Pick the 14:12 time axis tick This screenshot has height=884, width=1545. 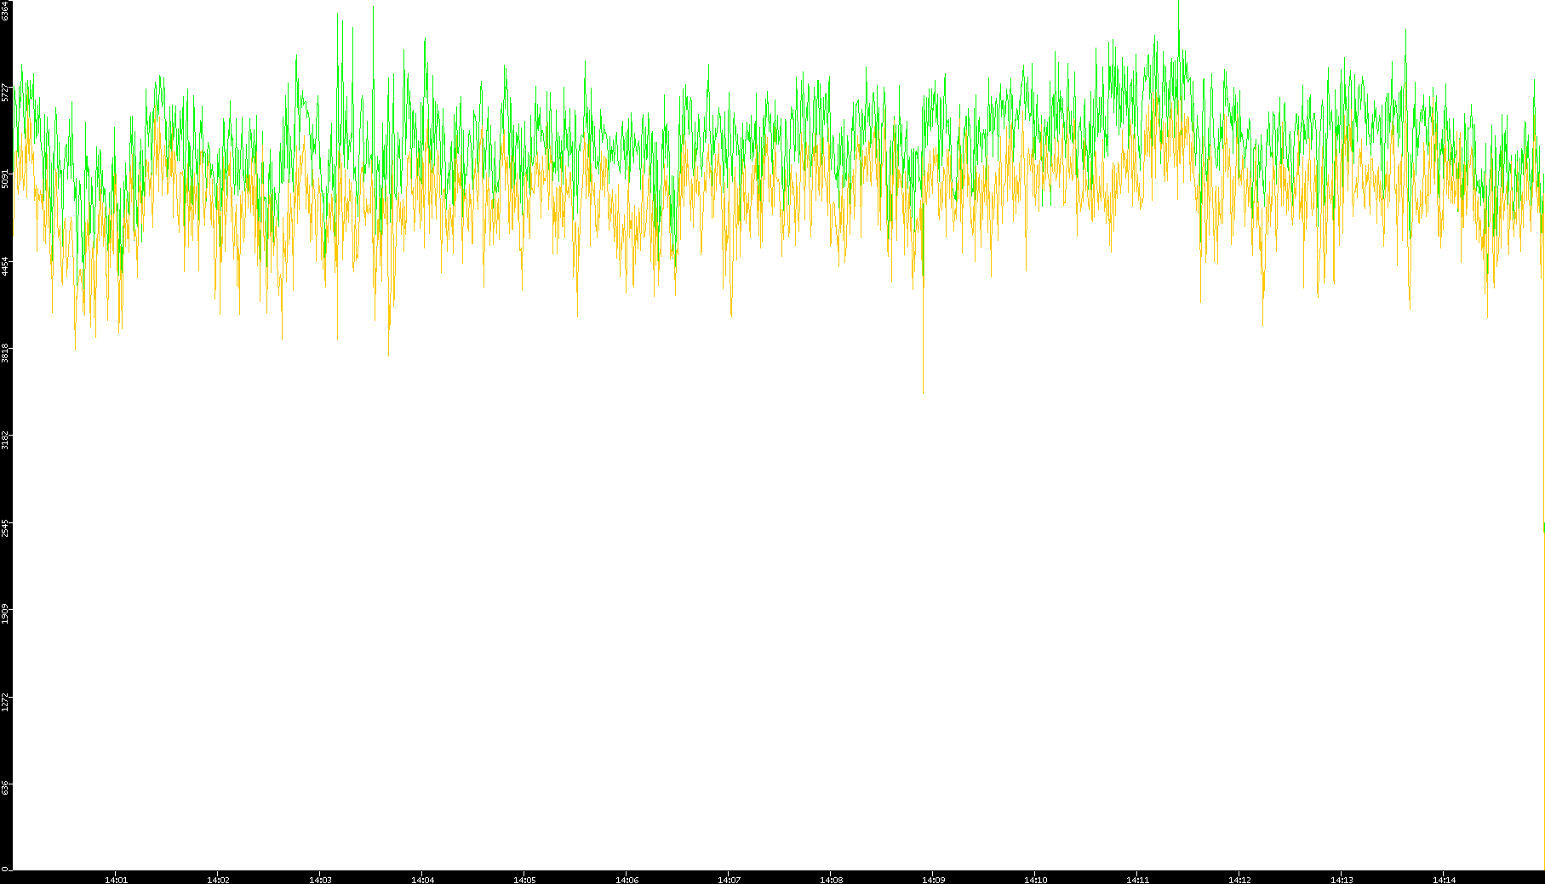[x=1239, y=879]
